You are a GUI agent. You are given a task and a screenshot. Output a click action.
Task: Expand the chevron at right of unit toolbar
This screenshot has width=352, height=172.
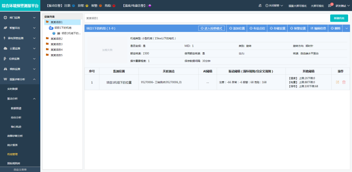click(346, 28)
